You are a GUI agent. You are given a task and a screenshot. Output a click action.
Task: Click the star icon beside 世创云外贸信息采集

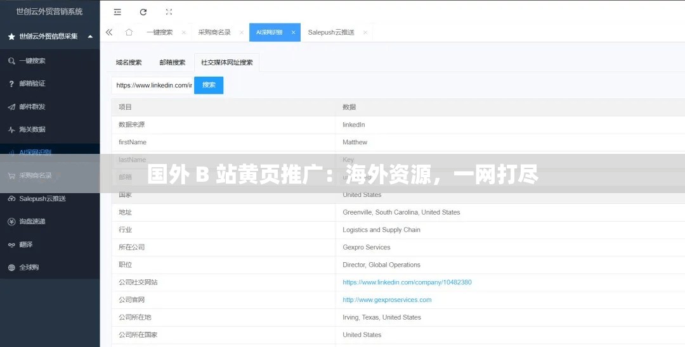12,37
